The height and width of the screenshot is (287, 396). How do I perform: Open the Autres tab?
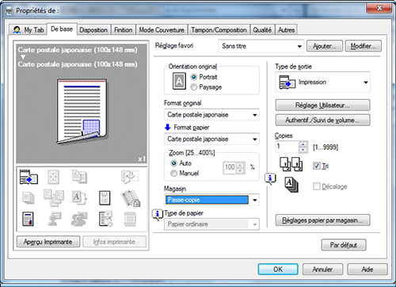click(287, 30)
